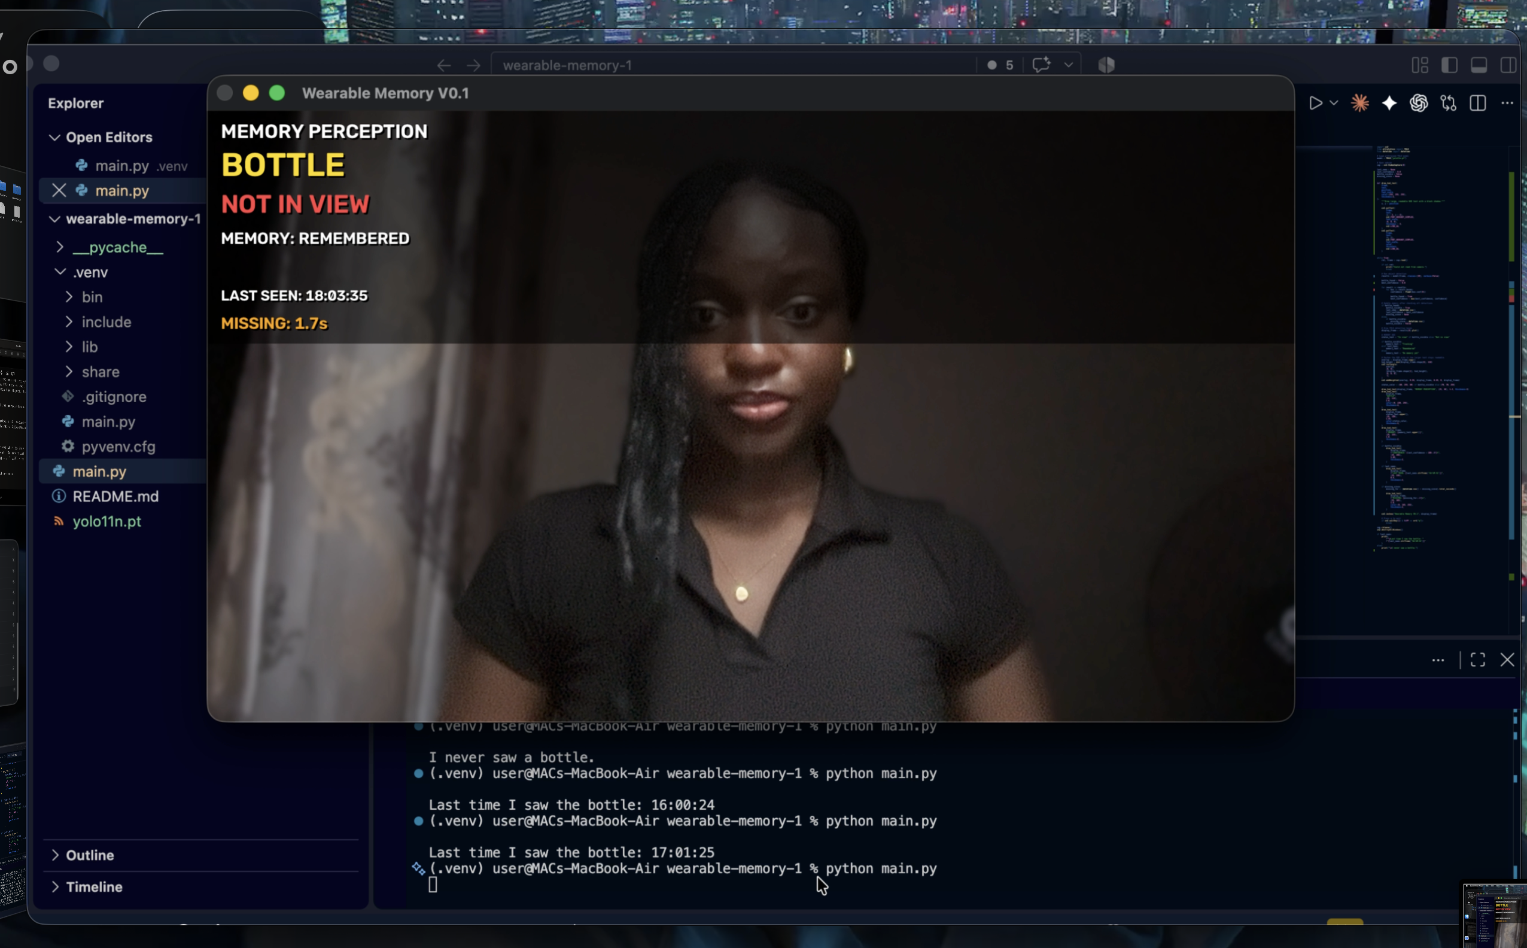Open the screen recording thumbnail in corner

click(x=1495, y=916)
